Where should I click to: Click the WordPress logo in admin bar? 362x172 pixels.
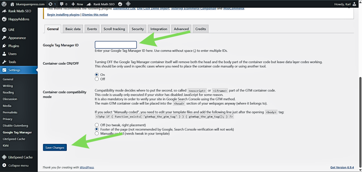coord(4,4)
